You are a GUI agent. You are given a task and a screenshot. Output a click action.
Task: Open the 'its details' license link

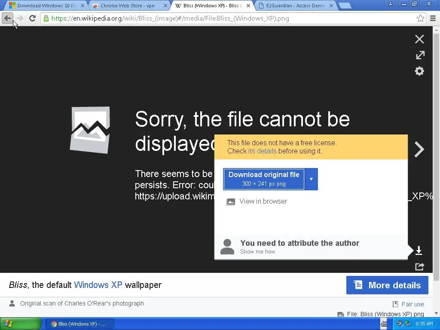click(x=263, y=151)
